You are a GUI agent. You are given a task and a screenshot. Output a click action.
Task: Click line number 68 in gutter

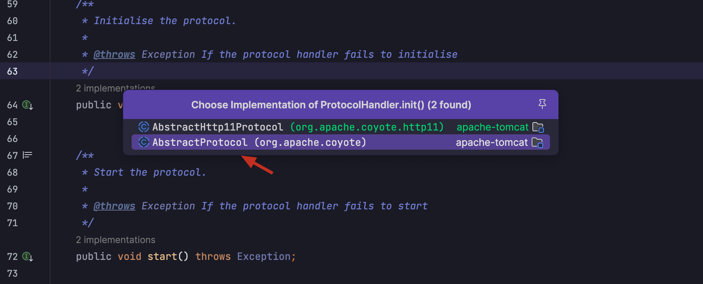point(12,172)
